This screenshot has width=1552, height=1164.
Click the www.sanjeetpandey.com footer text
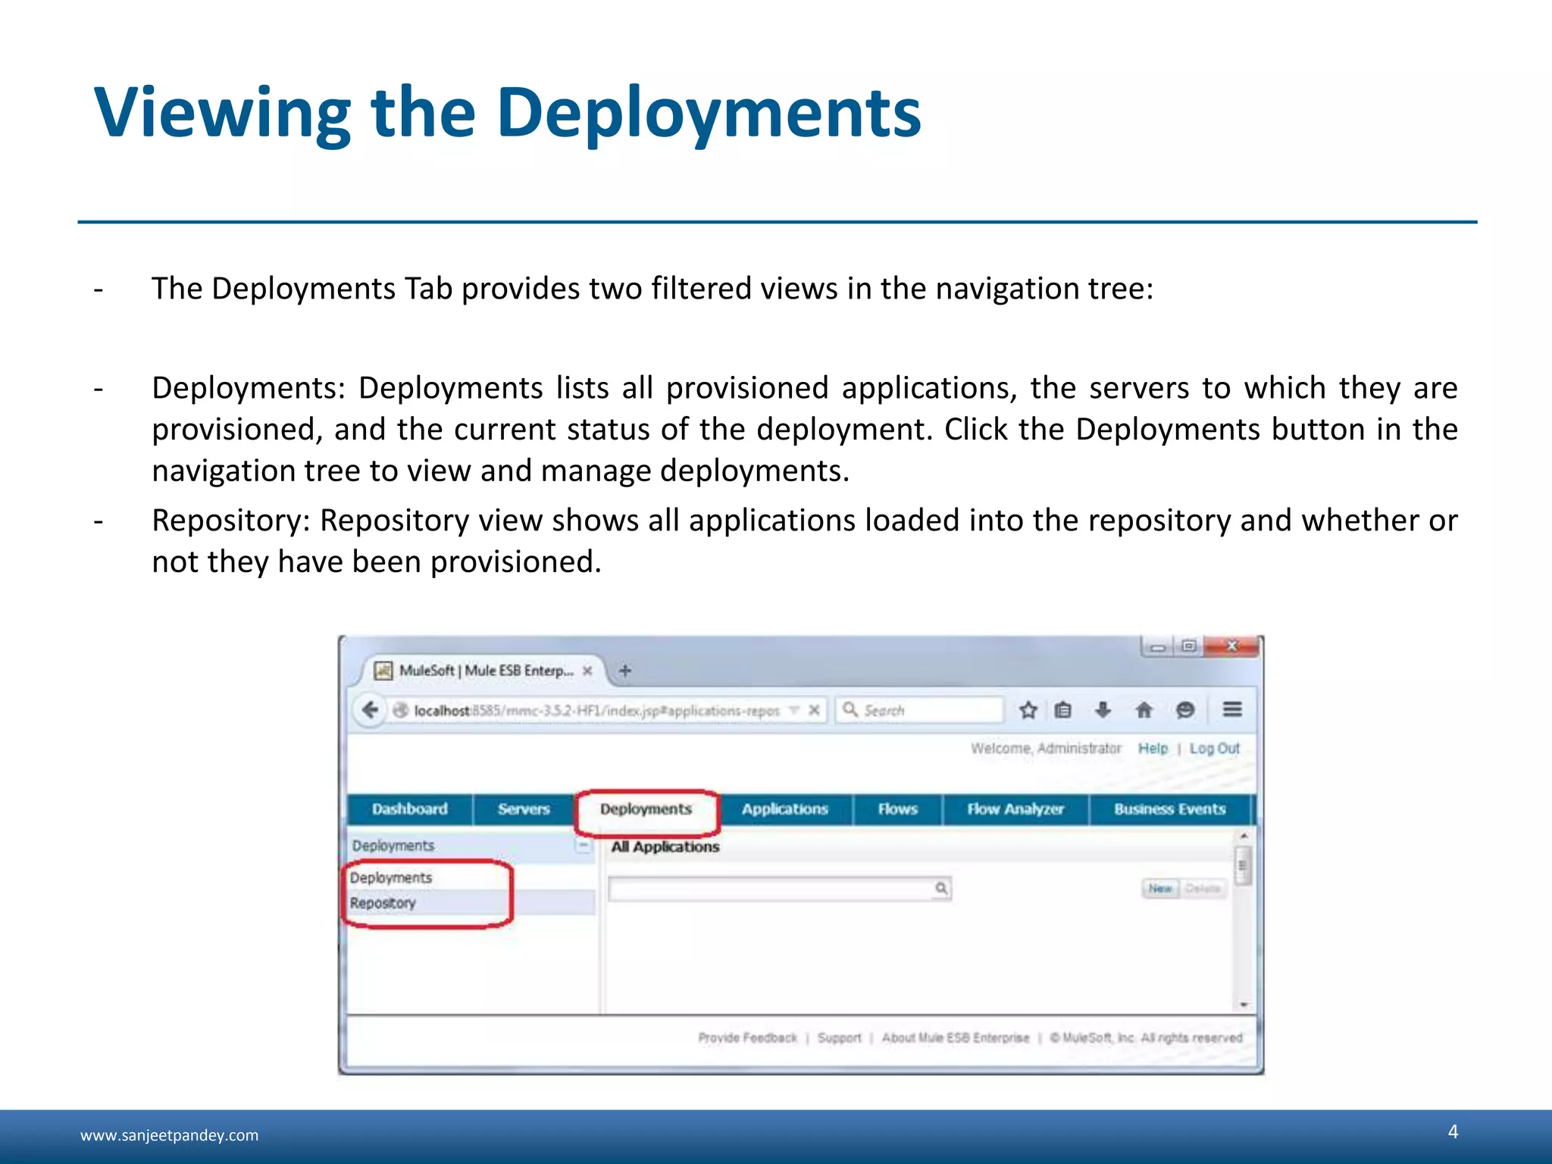pyautogui.click(x=169, y=1135)
